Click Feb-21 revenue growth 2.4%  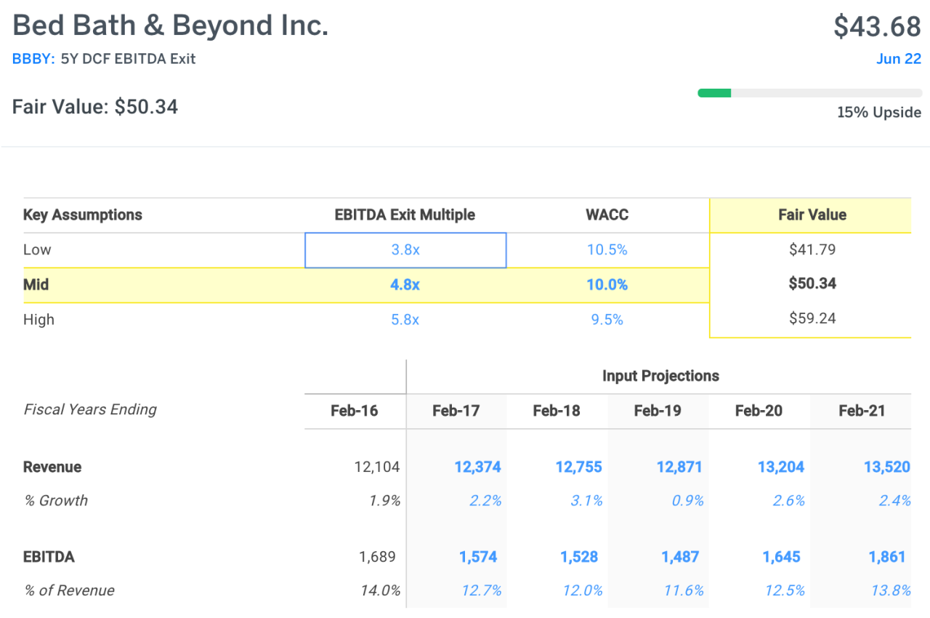[895, 500]
